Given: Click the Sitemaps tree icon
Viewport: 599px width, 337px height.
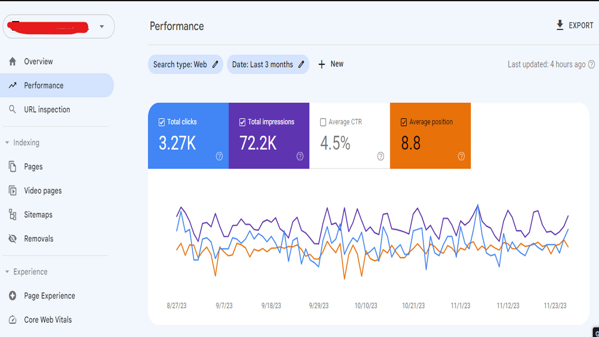Looking at the screenshot, I should click(12, 215).
